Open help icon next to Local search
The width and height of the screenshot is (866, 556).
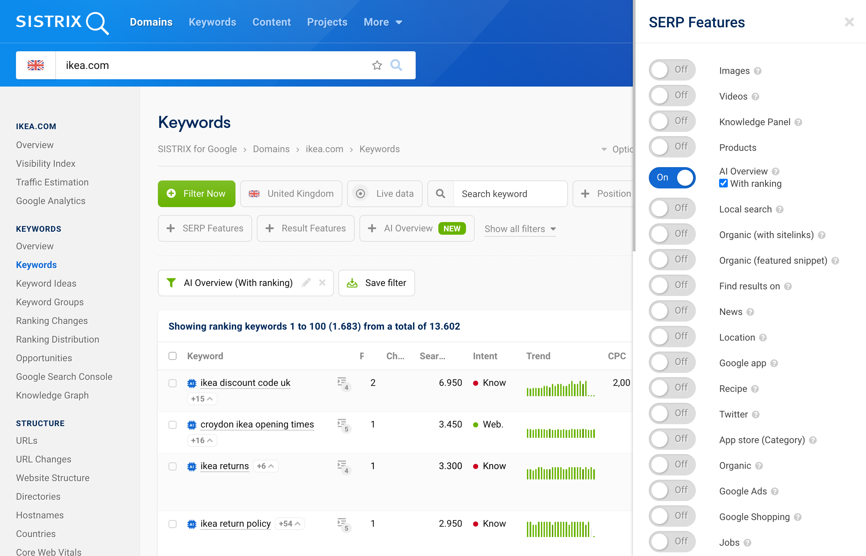pyautogui.click(x=780, y=210)
